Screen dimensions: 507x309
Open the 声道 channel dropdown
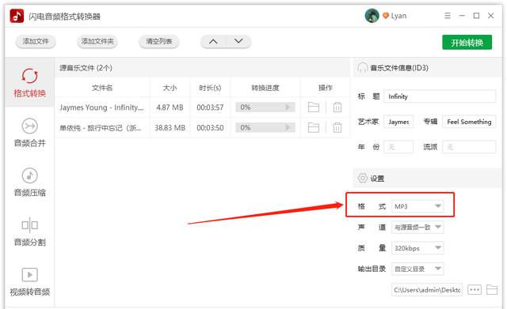point(417,227)
